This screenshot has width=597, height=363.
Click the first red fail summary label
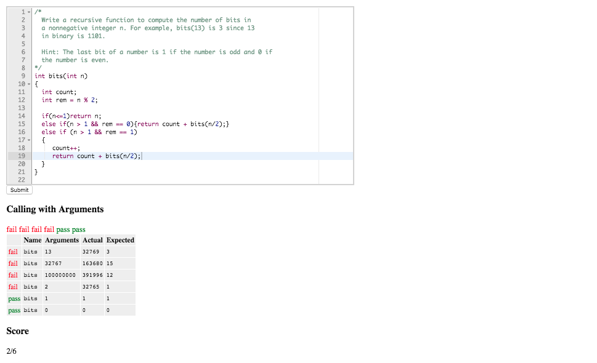pyautogui.click(x=10, y=229)
